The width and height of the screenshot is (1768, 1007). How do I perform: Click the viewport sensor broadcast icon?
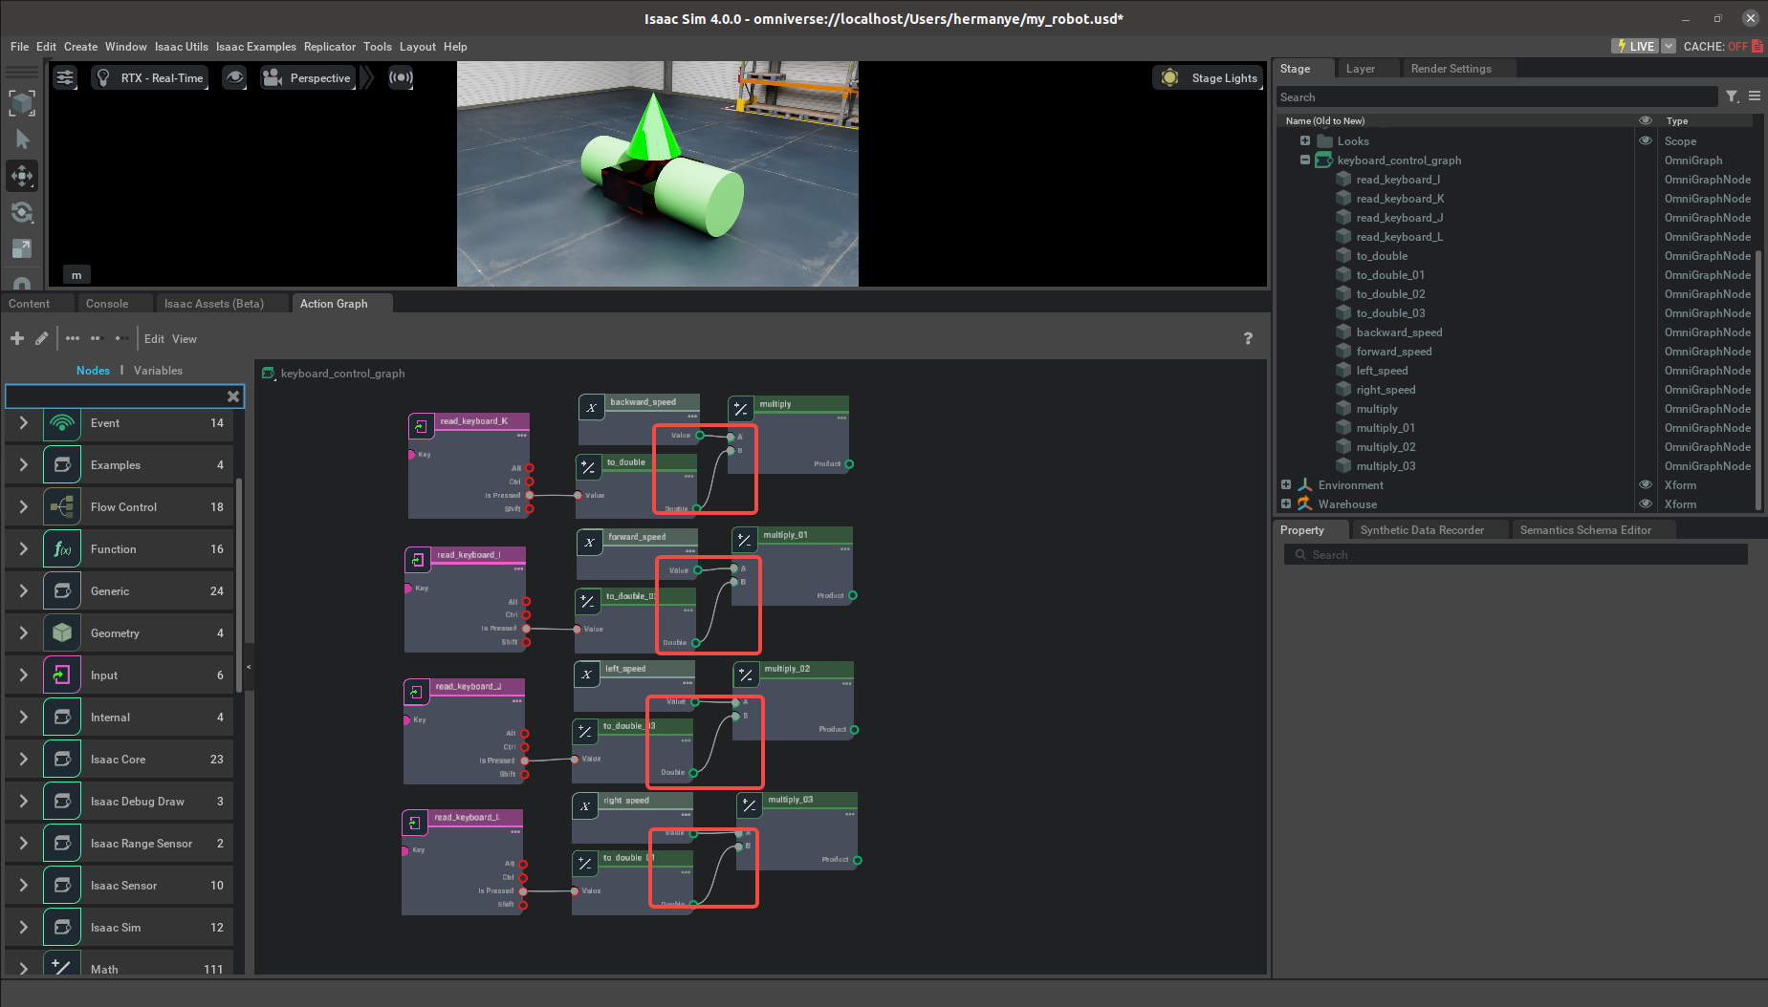401,77
